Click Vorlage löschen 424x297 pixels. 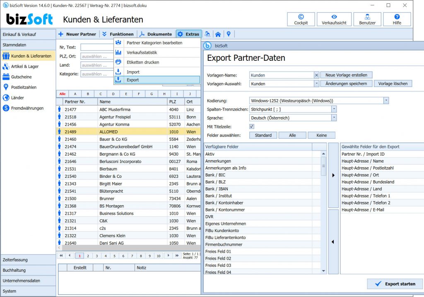[393, 84]
